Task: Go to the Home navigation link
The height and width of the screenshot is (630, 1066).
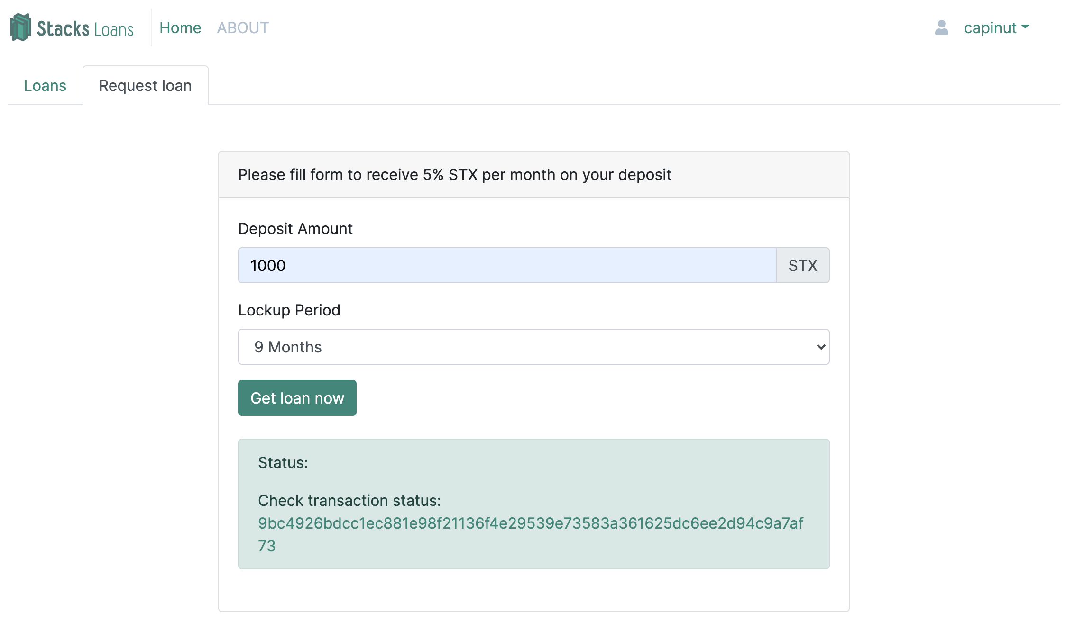Action: click(180, 27)
